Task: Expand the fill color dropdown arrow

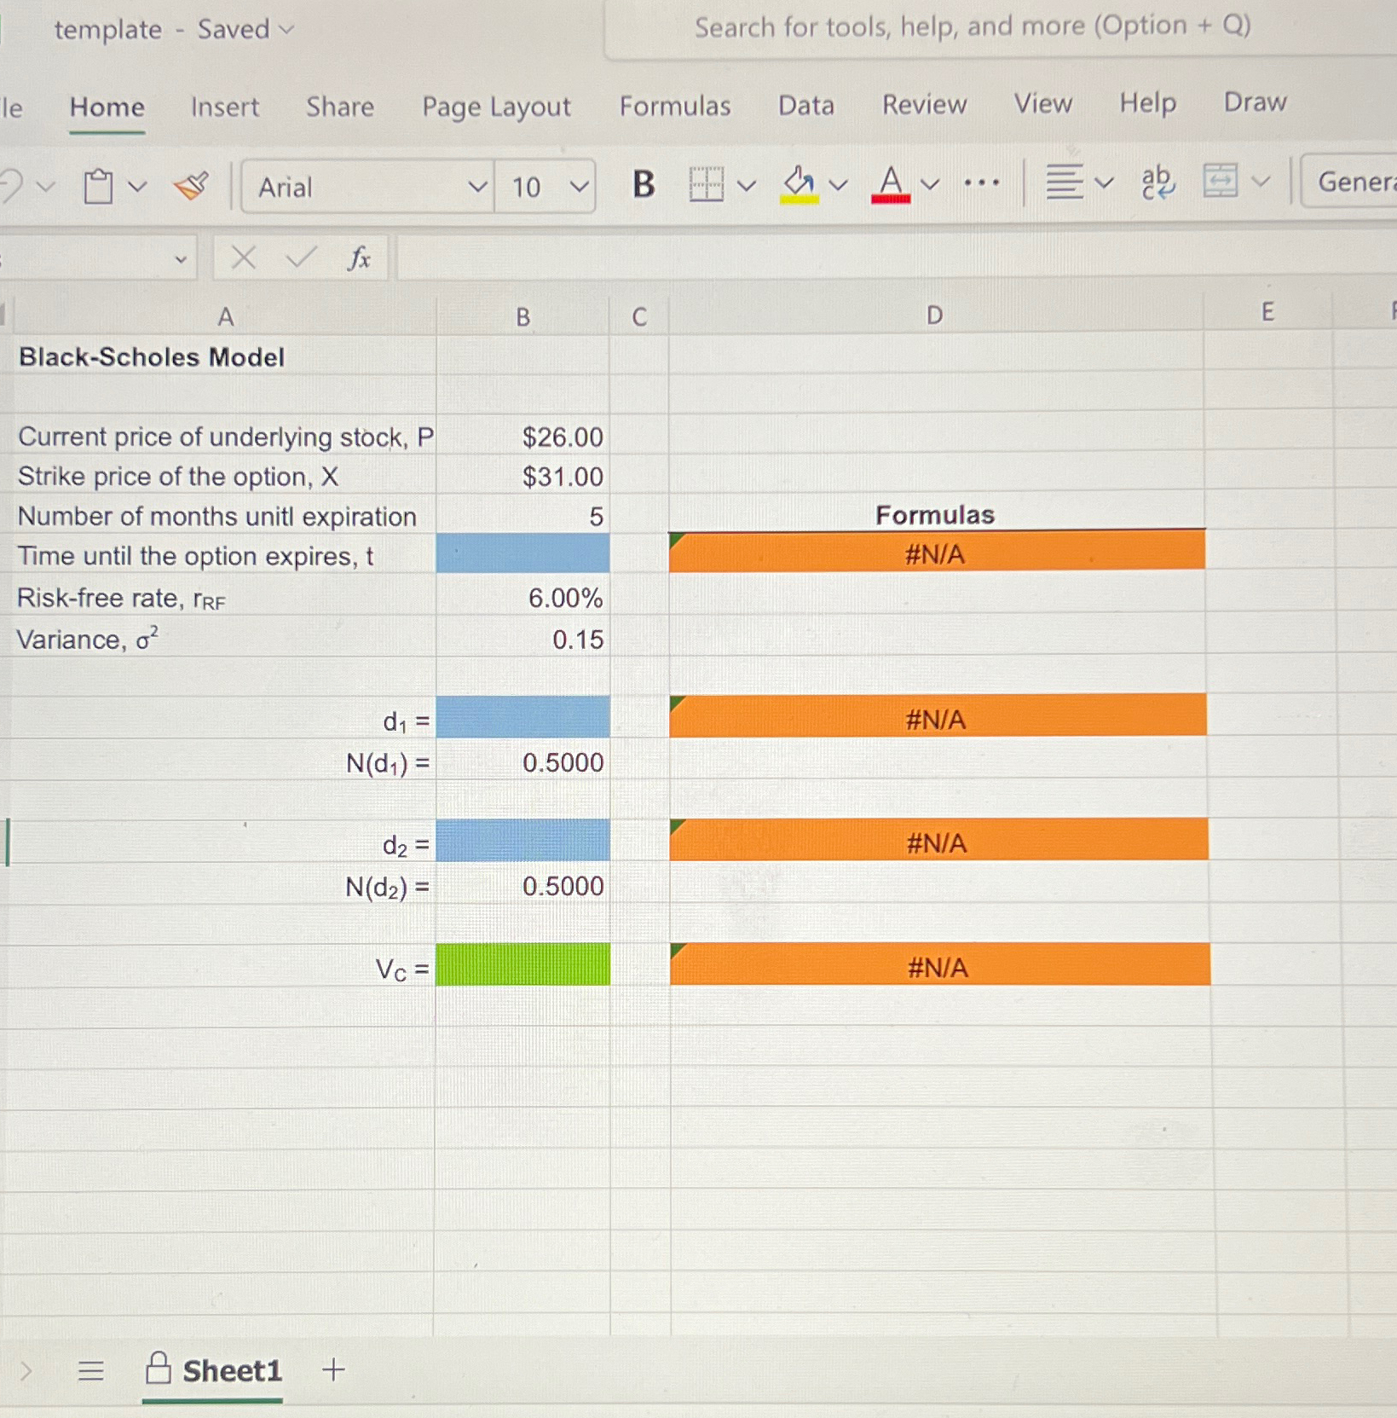Action: (x=839, y=184)
